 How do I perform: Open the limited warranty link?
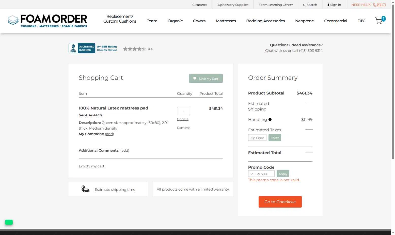[x=215, y=189]
